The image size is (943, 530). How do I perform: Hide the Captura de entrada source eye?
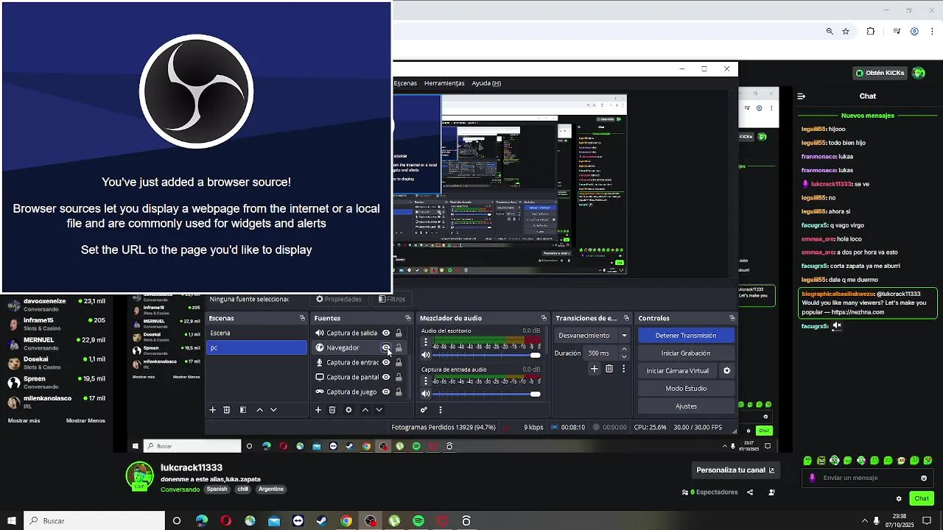pyautogui.click(x=386, y=362)
